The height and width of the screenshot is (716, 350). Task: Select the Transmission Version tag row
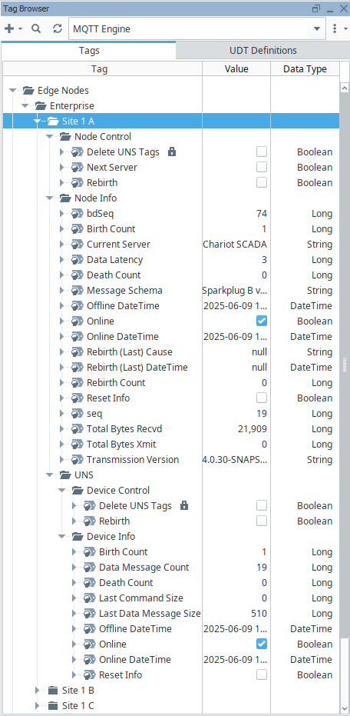(x=171, y=459)
